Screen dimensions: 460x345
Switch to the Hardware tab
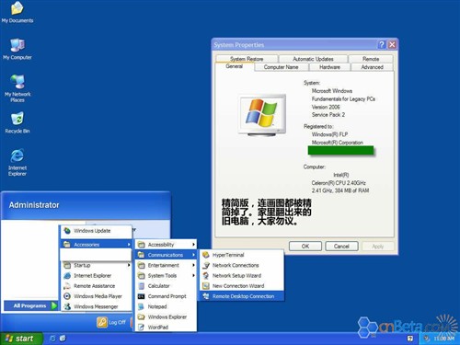329,67
